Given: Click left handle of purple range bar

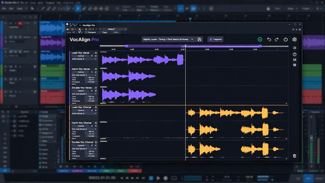Looking at the screenshot, I should 126,46.
